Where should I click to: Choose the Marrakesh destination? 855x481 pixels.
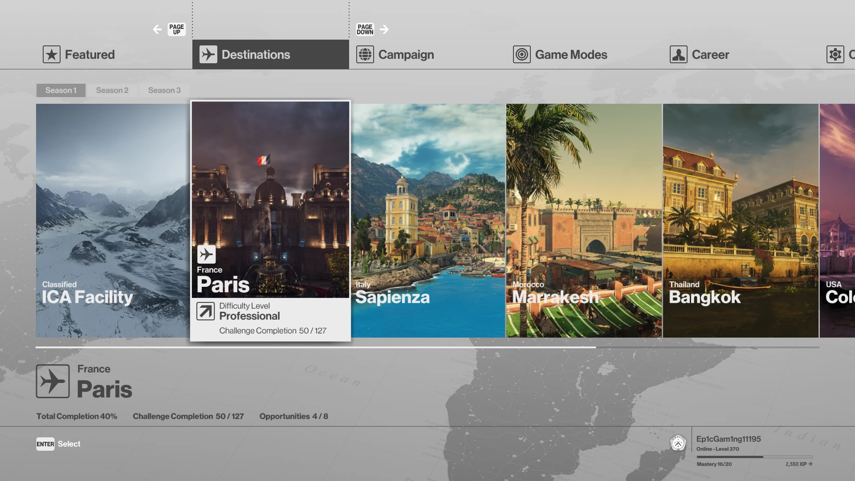(584, 220)
